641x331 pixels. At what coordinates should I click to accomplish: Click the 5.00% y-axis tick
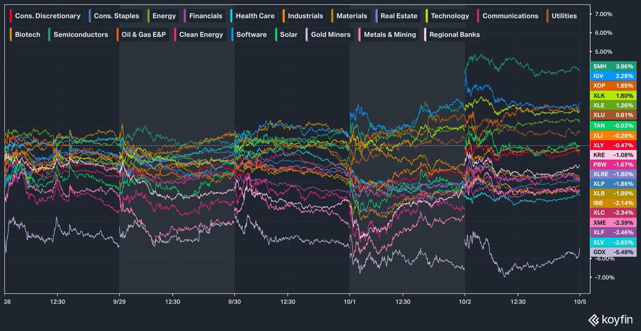click(x=603, y=52)
